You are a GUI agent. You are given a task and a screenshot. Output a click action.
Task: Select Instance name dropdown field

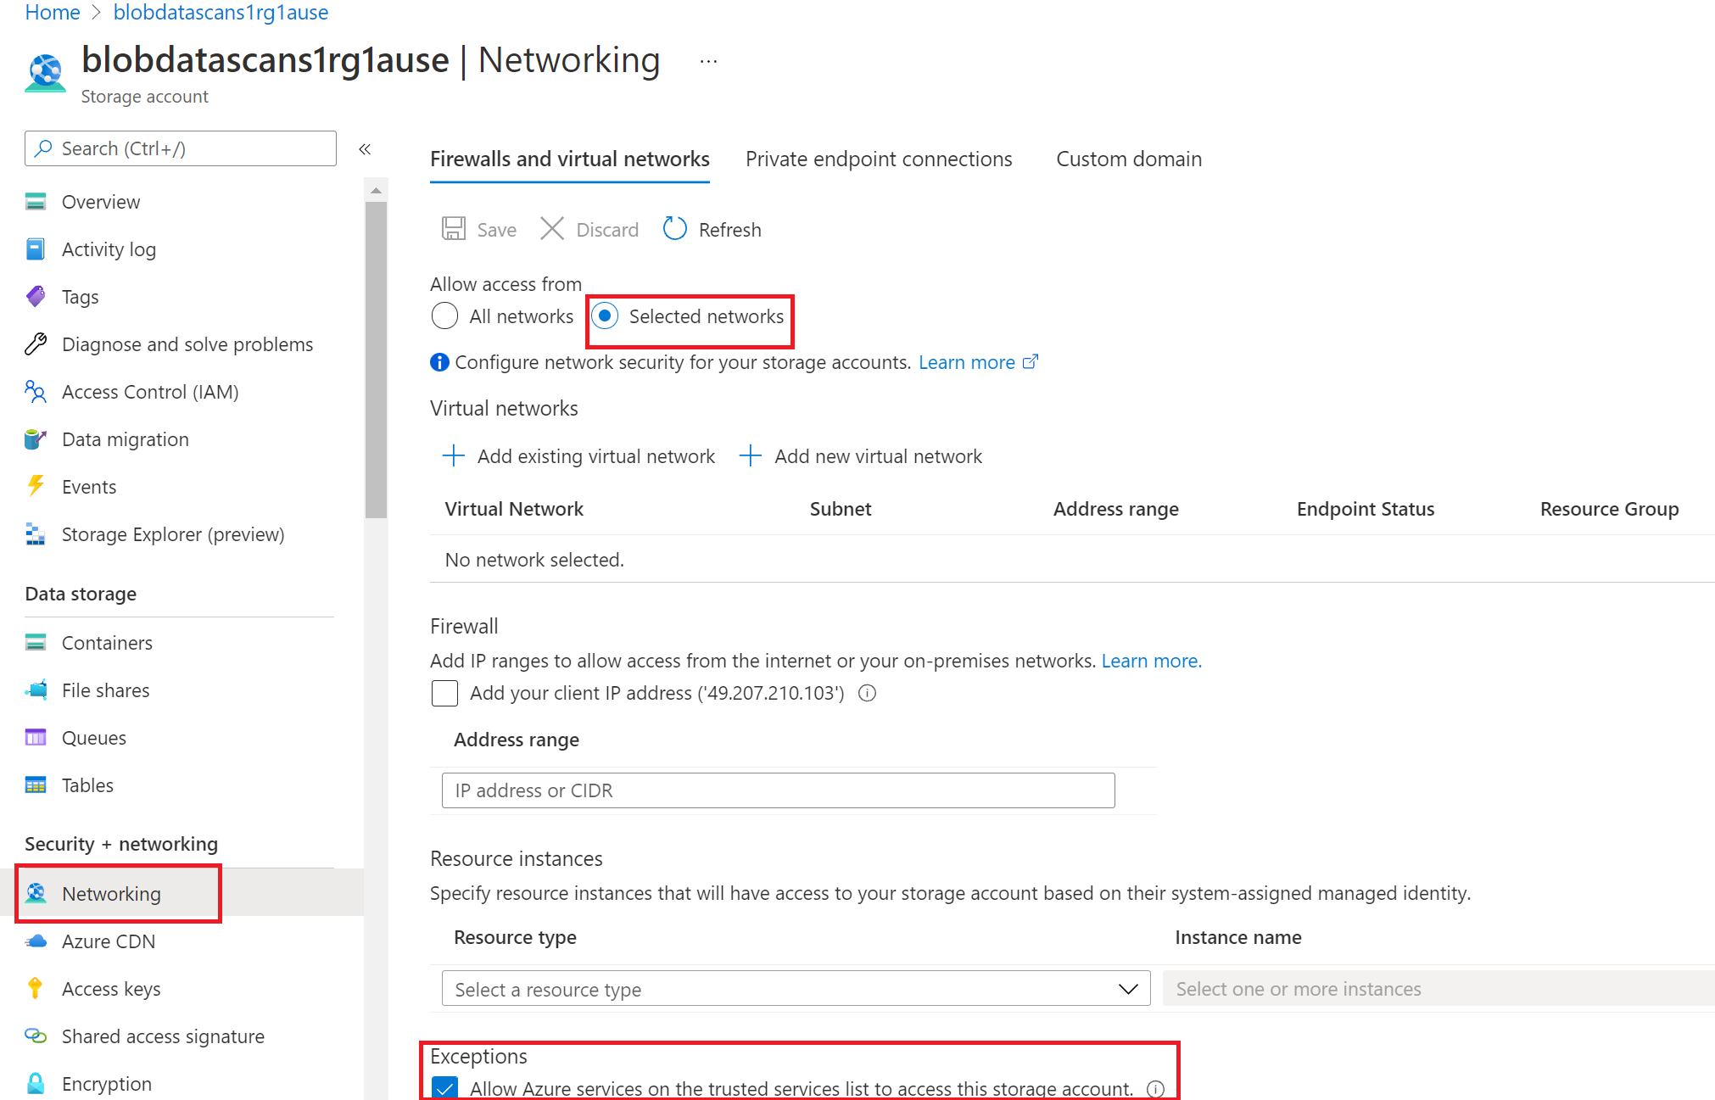click(x=1436, y=989)
